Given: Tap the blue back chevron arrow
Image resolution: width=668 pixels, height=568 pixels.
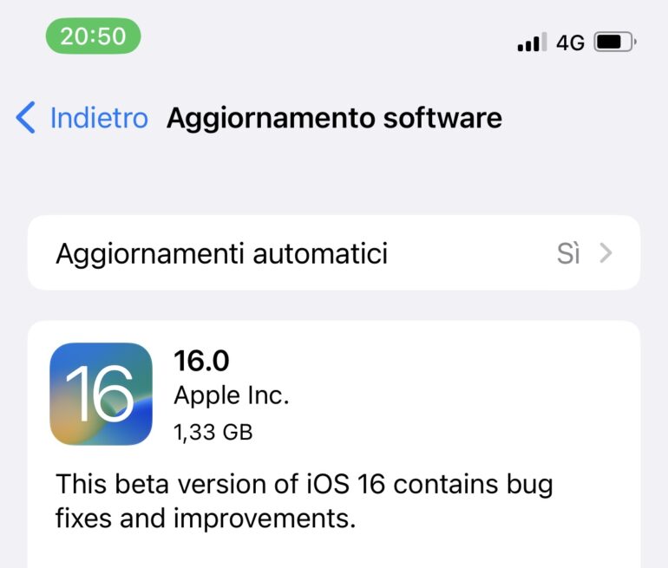Looking at the screenshot, I should 25,118.
